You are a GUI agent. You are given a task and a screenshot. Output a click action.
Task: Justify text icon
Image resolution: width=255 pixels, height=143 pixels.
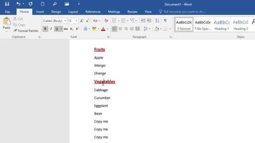(132, 29)
